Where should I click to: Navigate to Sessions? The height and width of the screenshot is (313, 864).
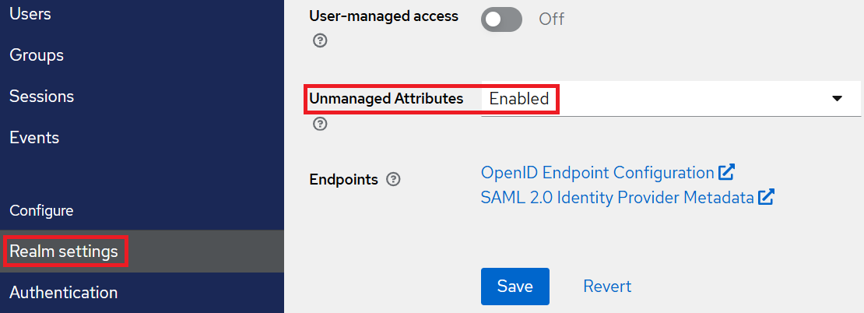coord(42,97)
